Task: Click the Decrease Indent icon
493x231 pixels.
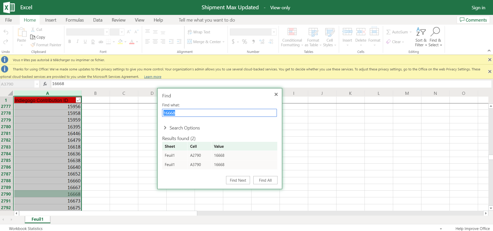Action: tap(171, 42)
